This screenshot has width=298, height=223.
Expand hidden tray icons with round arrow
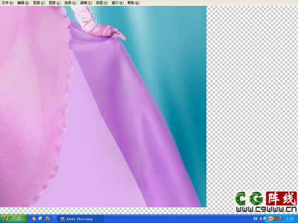tap(265, 219)
